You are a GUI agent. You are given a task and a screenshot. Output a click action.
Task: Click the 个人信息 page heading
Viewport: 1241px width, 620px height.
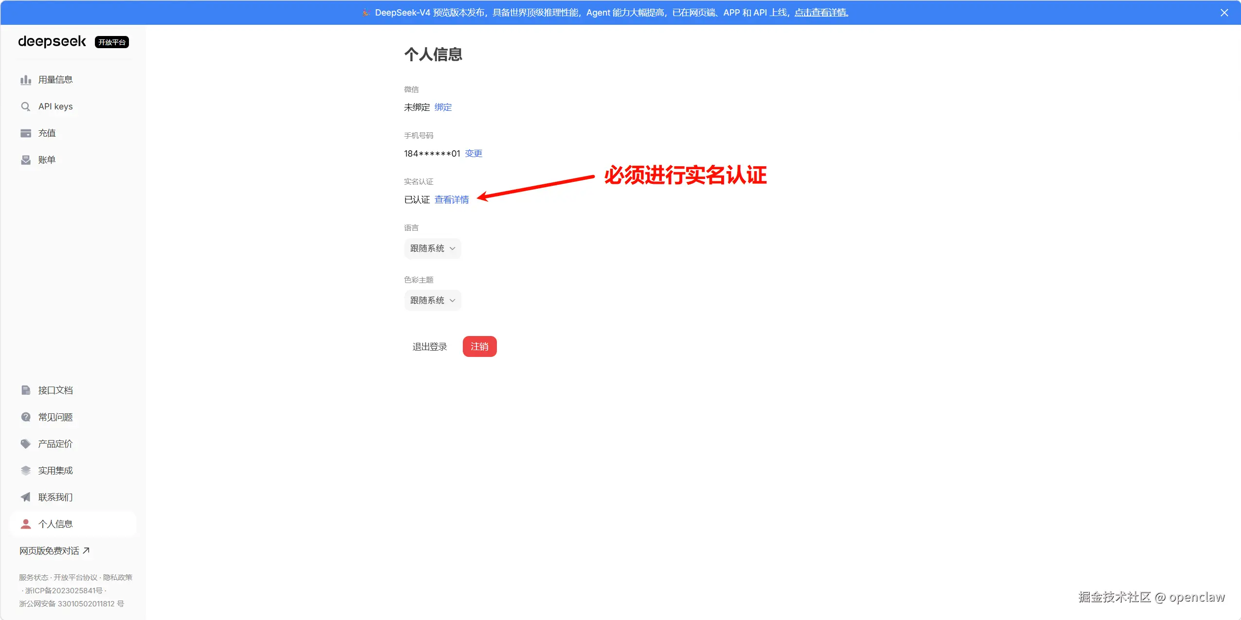tap(433, 54)
